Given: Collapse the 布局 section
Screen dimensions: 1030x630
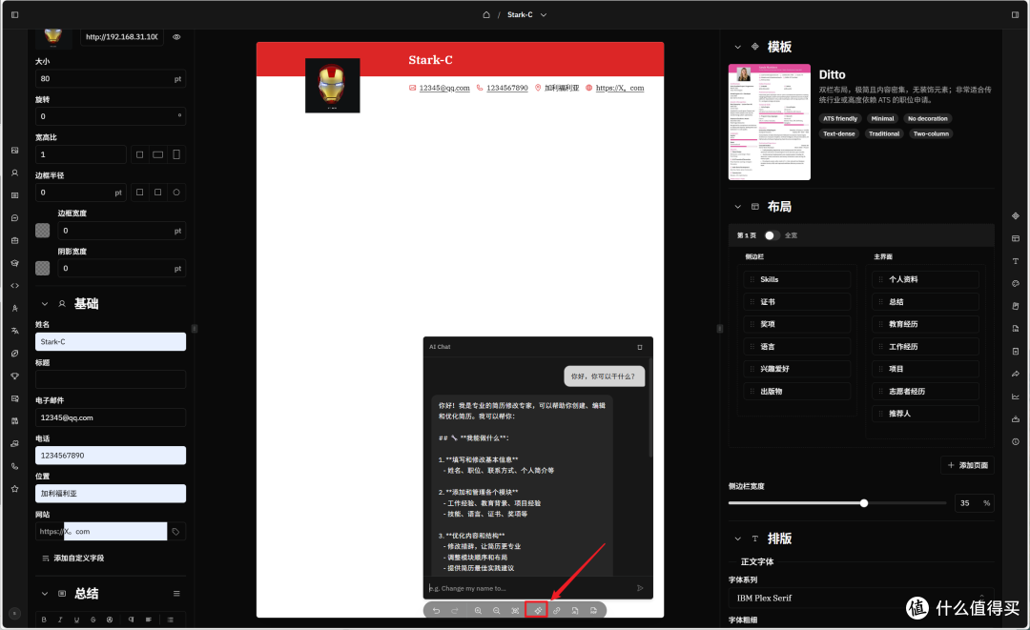Looking at the screenshot, I should click(737, 207).
